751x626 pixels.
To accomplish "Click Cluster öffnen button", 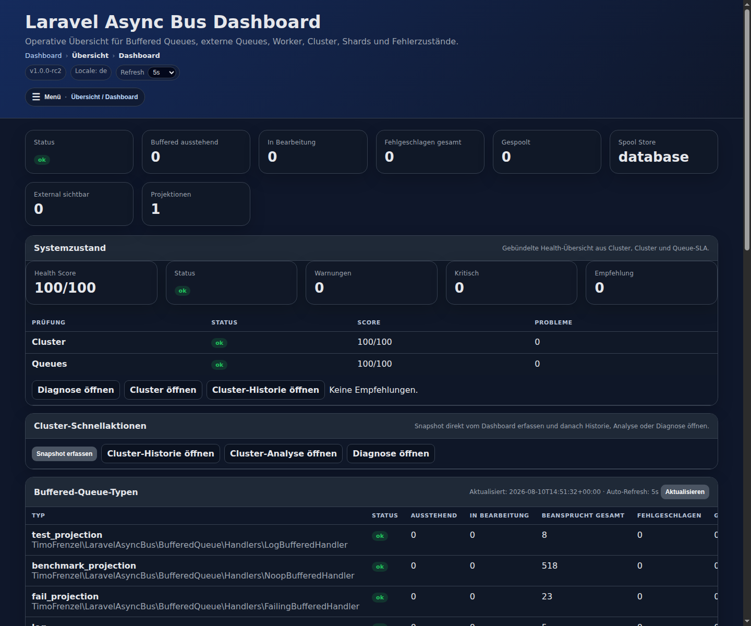I will pyautogui.click(x=163, y=390).
